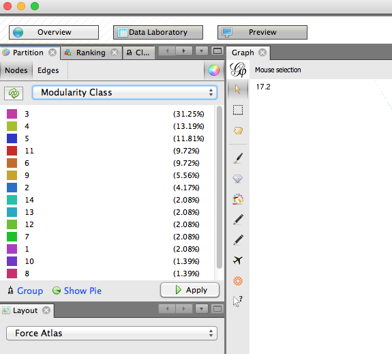This screenshot has height=354, width=392.
Task: Select the orange heat map tool
Action: click(238, 281)
